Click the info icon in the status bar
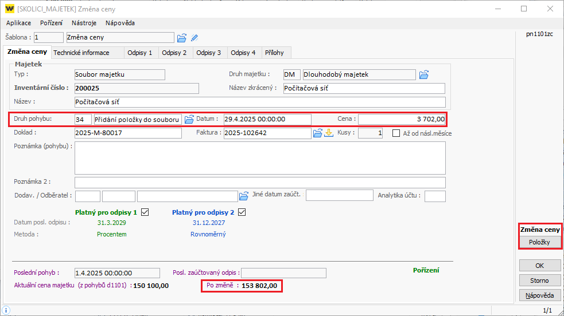Image resolution: width=564 pixels, height=316 pixels. [6, 310]
